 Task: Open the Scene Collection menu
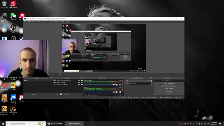[x=54, y=22]
